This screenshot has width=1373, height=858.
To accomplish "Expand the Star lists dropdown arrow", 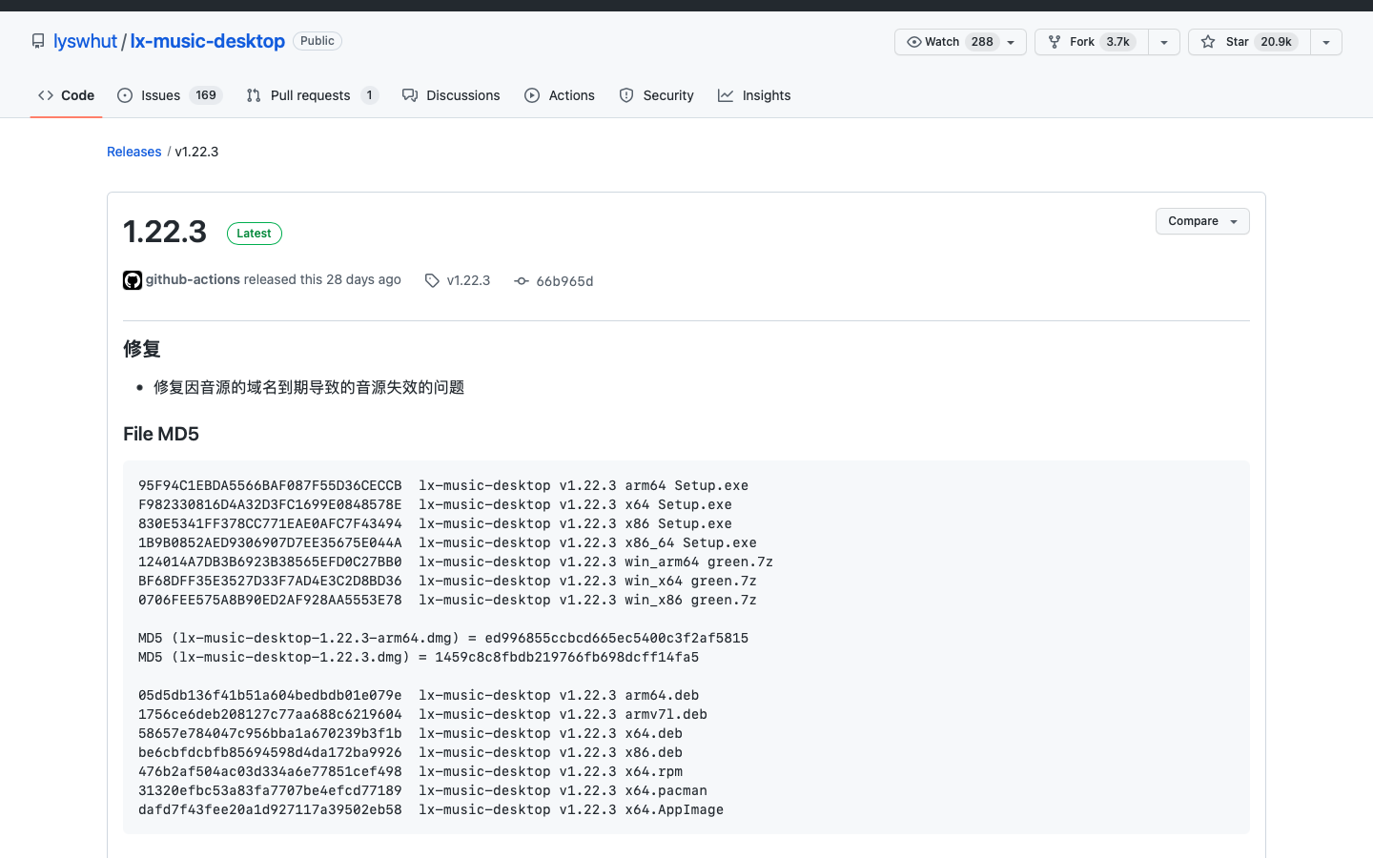I will coord(1326,42).
